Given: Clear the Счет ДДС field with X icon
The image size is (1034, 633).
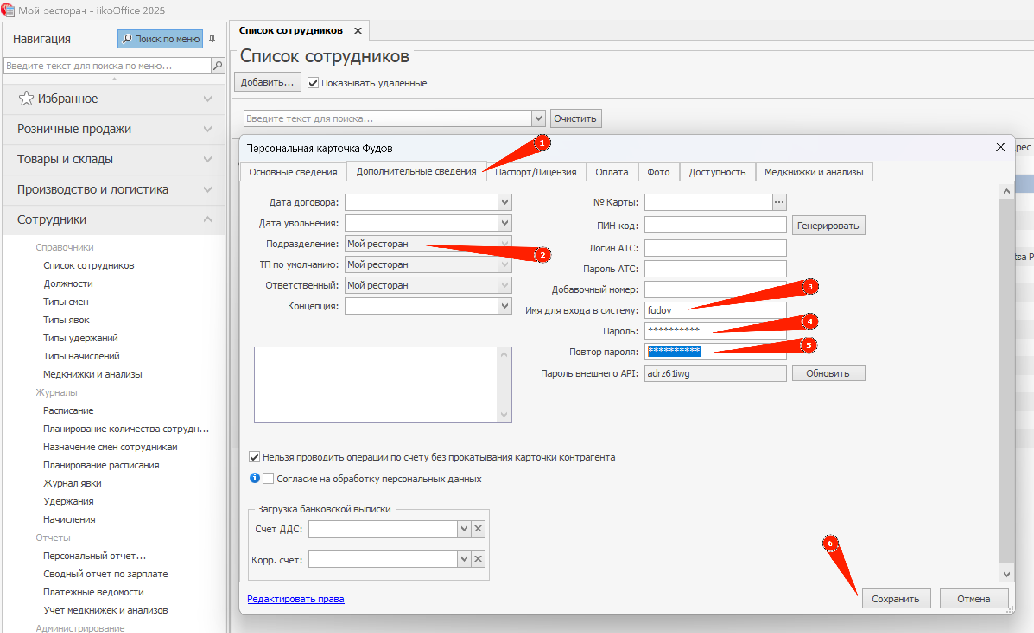Looking at the screenshot, I should (x=478, y=528).
